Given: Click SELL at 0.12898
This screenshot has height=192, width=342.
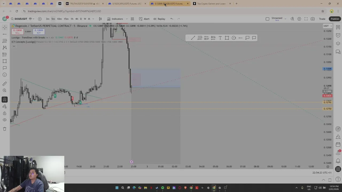Looking at the screenshot, I should tap(17, 31).
